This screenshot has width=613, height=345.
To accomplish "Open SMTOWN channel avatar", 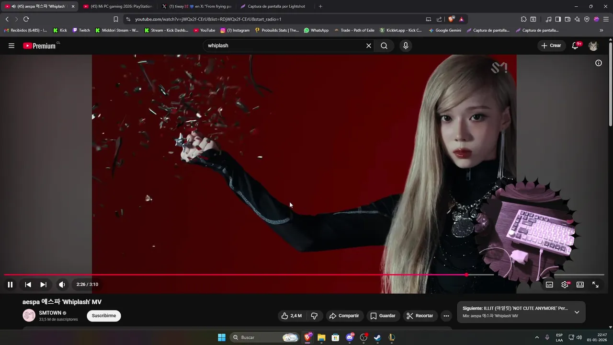I will click(x=29, y=316).
